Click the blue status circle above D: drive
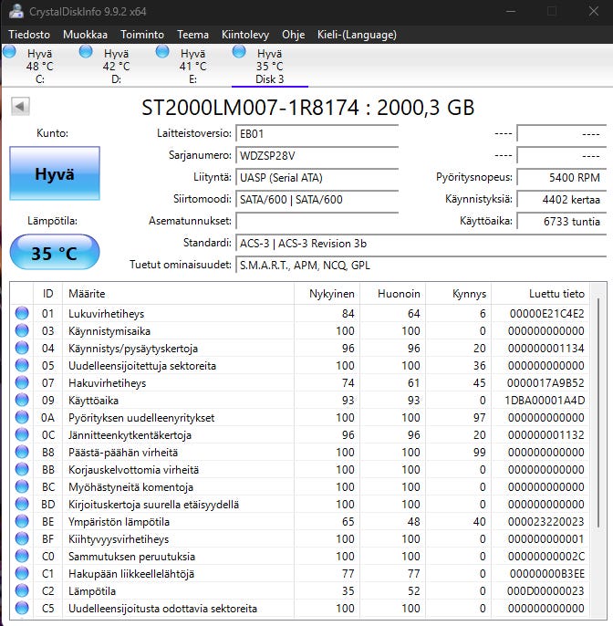Screen dimensions: 613x626 [86, 51]
